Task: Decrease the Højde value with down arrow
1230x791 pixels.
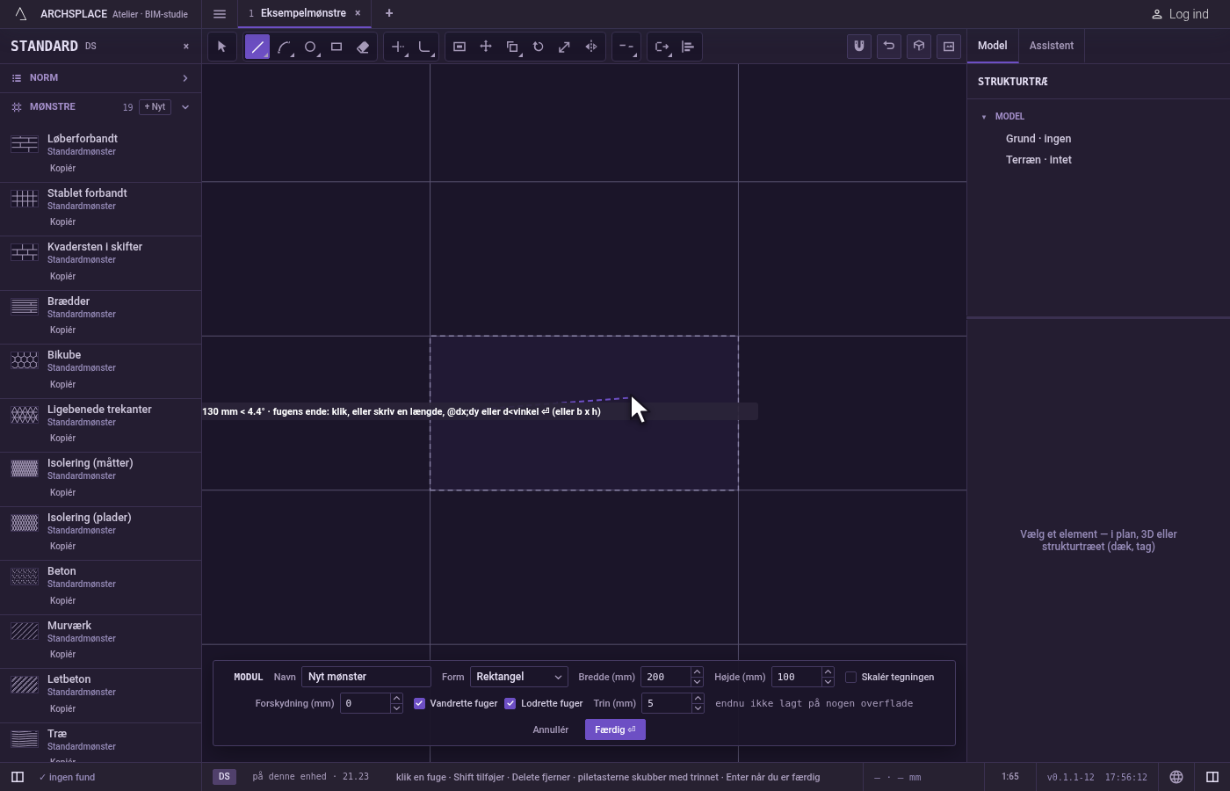Action: [x=828, y=682]
